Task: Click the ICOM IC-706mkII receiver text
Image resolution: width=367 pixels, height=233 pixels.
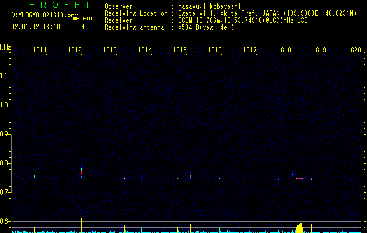Action: (x=243, y=20)
